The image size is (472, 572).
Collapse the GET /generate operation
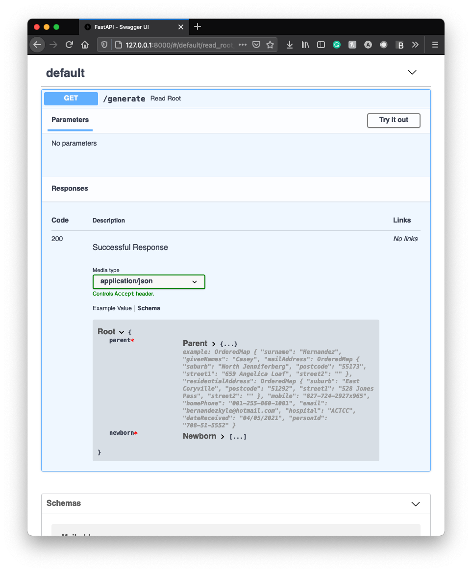[x=236, y=99]
